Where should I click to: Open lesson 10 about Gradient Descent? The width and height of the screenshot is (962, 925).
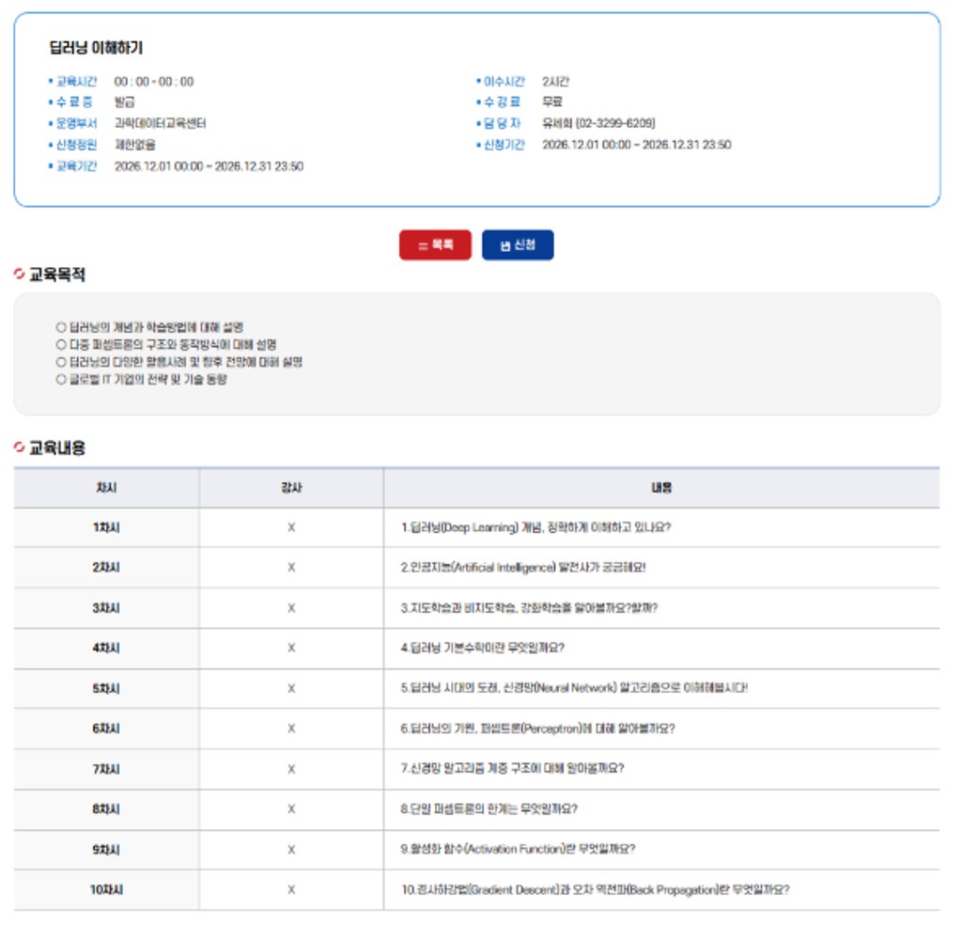click(x=595, y=889)
